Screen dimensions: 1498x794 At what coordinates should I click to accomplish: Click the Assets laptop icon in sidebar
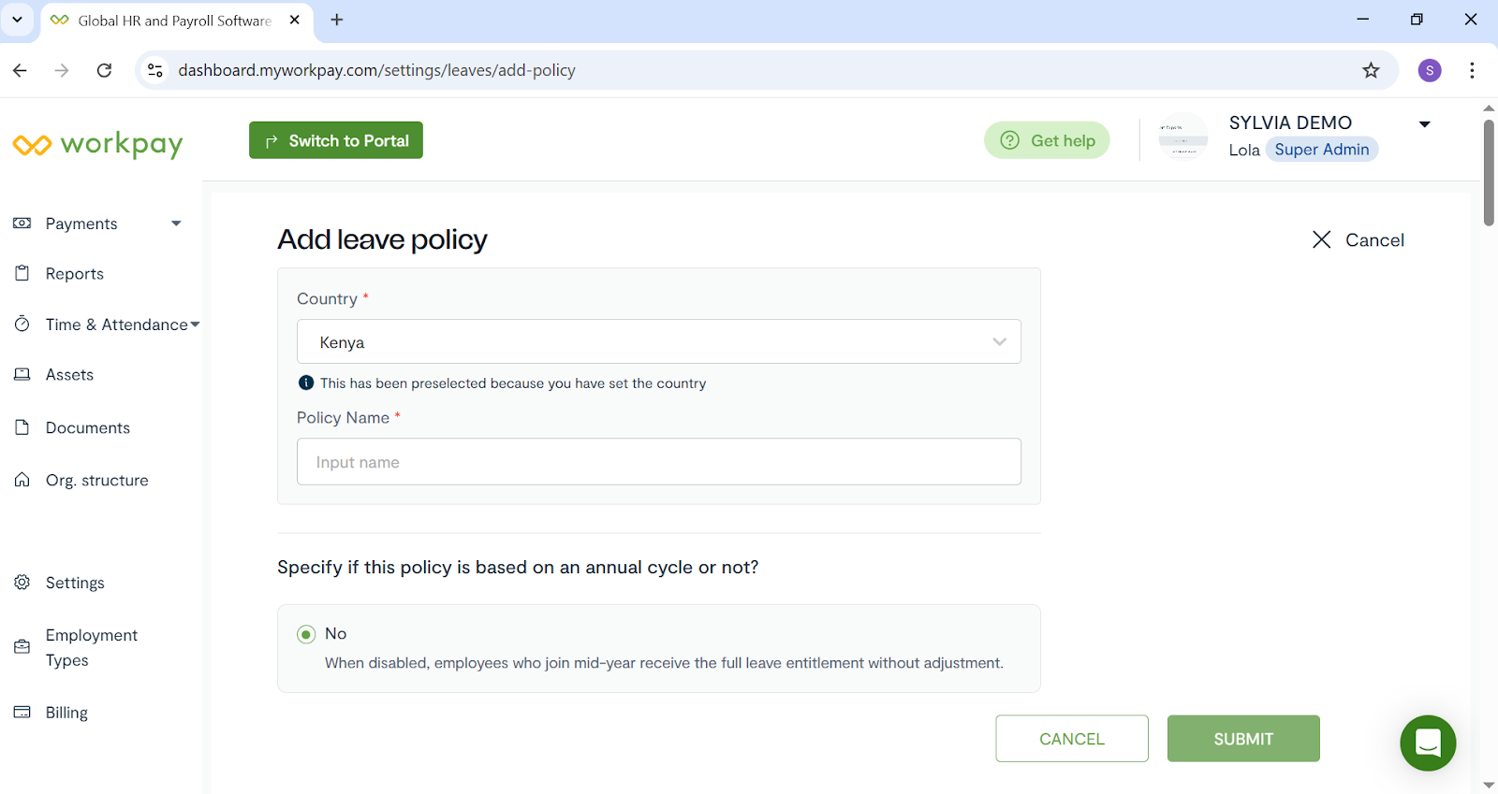click(x=22, y=374)
